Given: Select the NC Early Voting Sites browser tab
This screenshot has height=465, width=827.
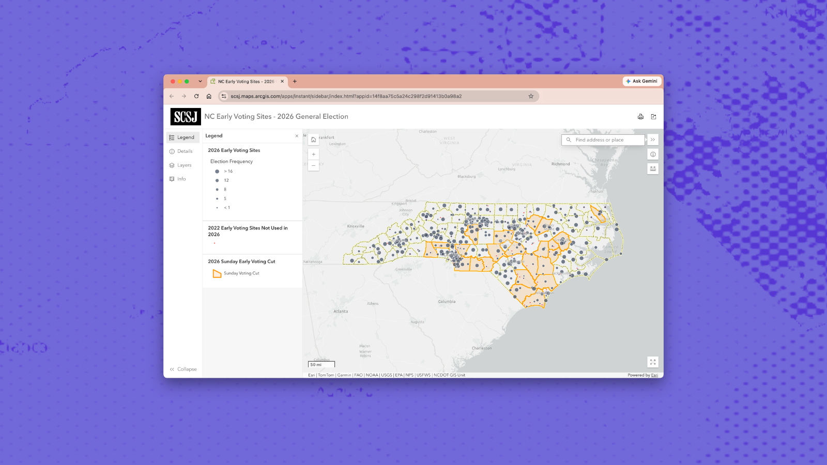Looking at the screenshot, I should [247, 81].
